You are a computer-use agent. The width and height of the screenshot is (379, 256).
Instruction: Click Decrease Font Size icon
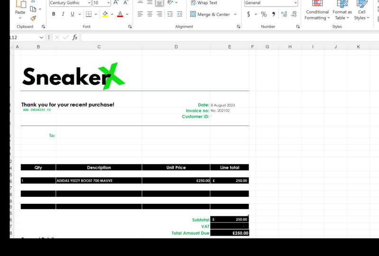pyautogui.click(x=125, y=3)
